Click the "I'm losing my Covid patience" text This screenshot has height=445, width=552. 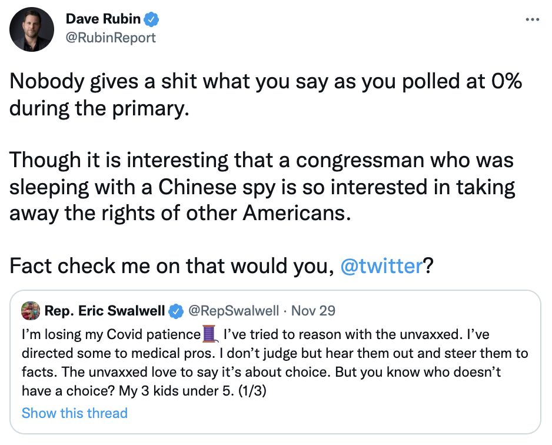coord(111,335)
